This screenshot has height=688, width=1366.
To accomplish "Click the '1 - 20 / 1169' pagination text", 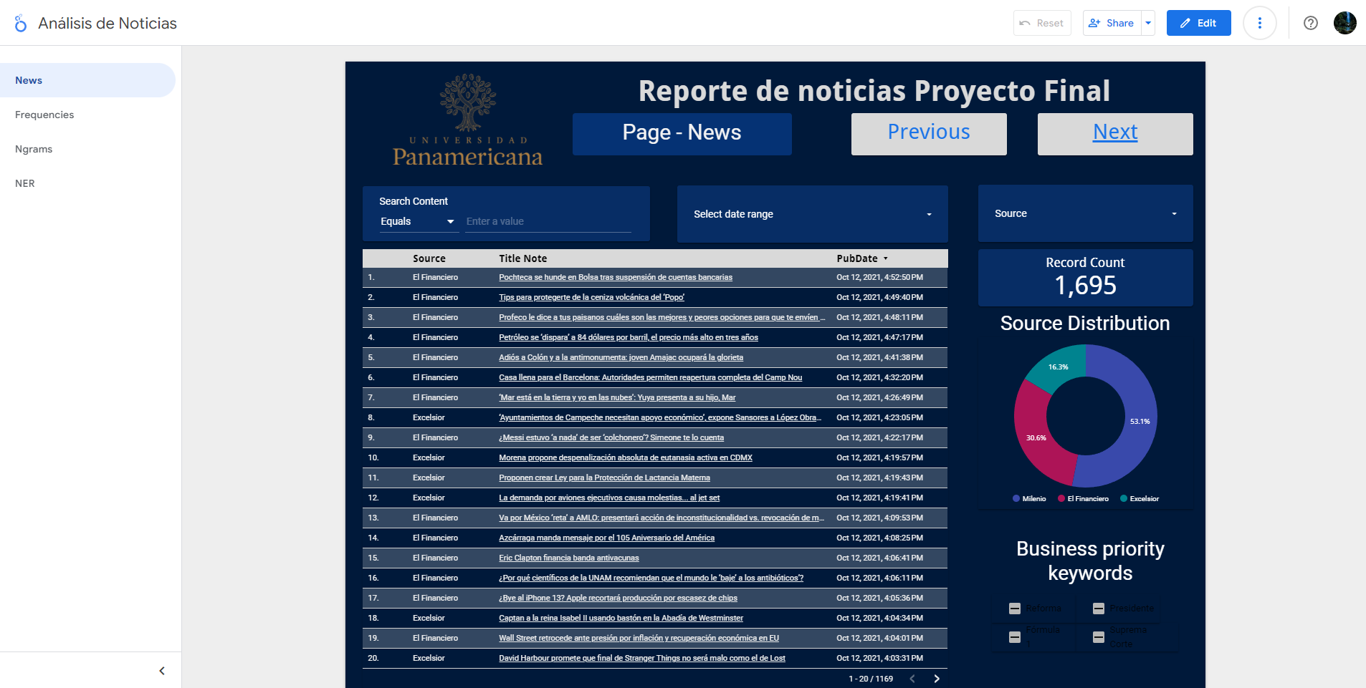I will tap(871, 679).
